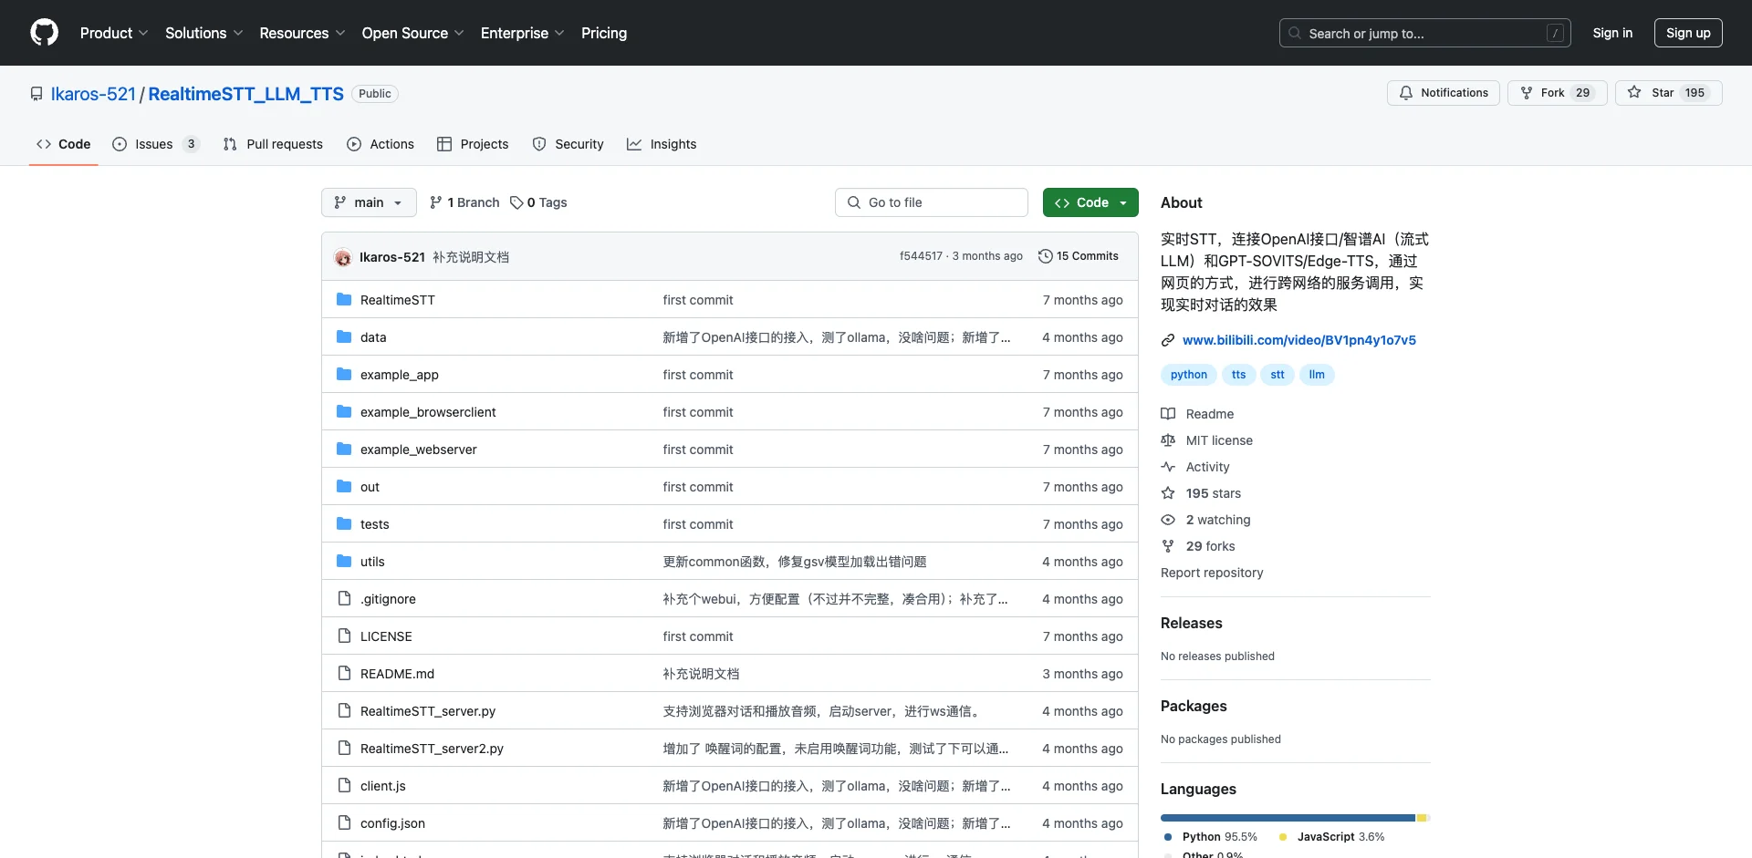The height and width of the screenshot is (858, 1752).
Task: Open the main branch dropdown
Action: (x=369, y=202)
